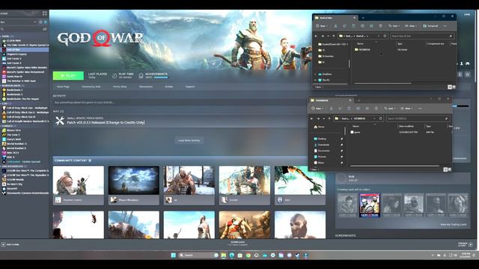Select Marvel's Spider-Man Remastered in library list
The image size is (479, 269).
(x=25, y=72)
